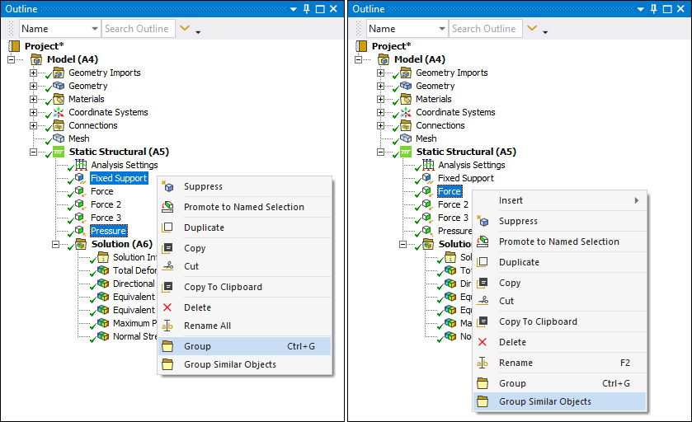Select Rename All in the left context menu
This screenshot has width=692, height=422.
pyautogui.click(x=207, y=326)
